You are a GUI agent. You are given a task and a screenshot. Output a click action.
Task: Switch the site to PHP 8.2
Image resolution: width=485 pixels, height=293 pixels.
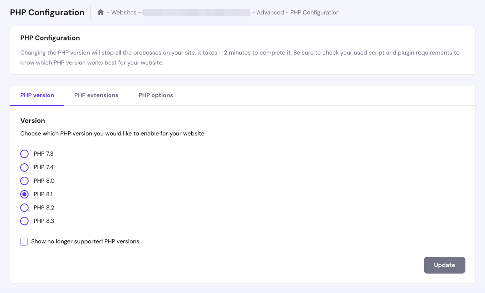[x=24, y=207]
